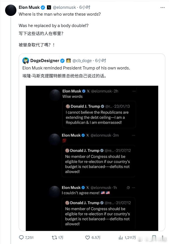This screenshot has width=169, height=244.
Task: Open the reply comments icon showing 7,251
Action: click(21, 237)
